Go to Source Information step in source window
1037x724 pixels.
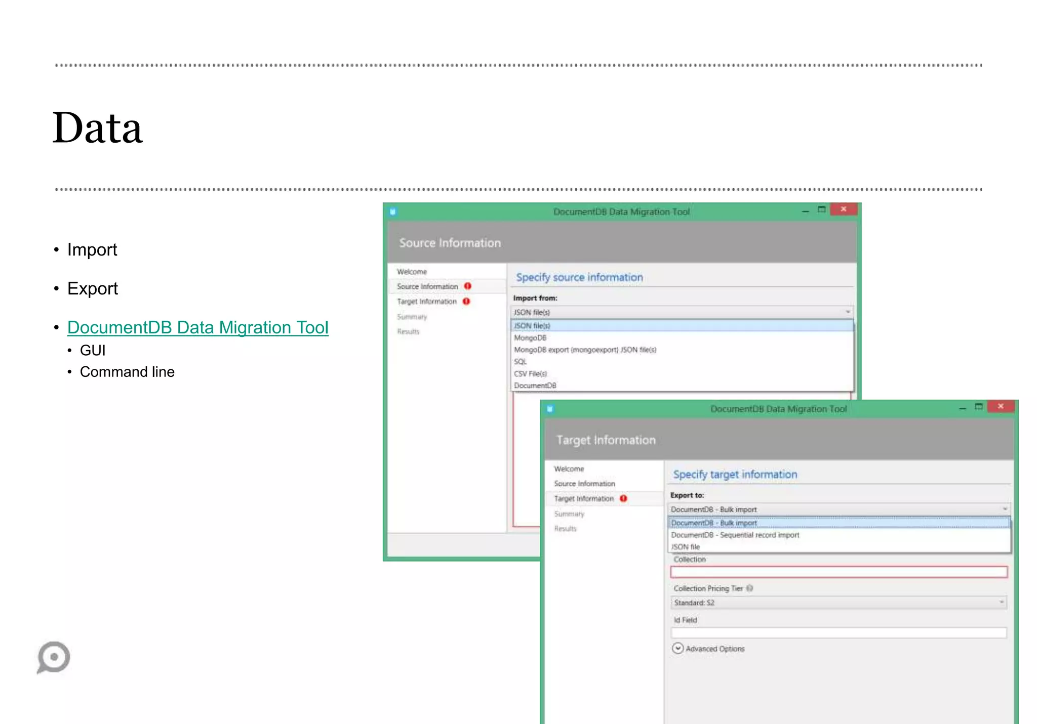click(x=427, y=286)
